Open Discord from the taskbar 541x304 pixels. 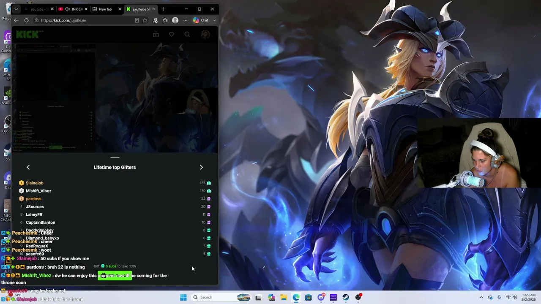click(x=321, y=297)
